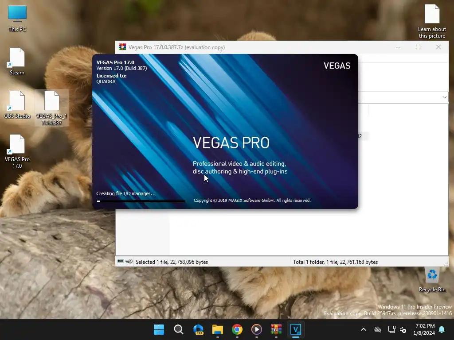Click 'Creating file I/O manager...' loading text
Image resolution: width=454 pixels, height=340 pixels.
tap(126, 193)
